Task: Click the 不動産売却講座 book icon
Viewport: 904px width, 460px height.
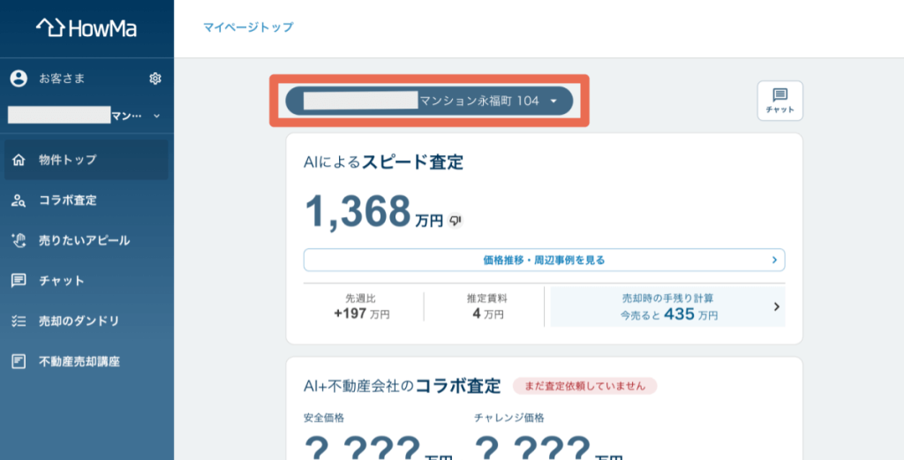Action: (x=19, y=361)
